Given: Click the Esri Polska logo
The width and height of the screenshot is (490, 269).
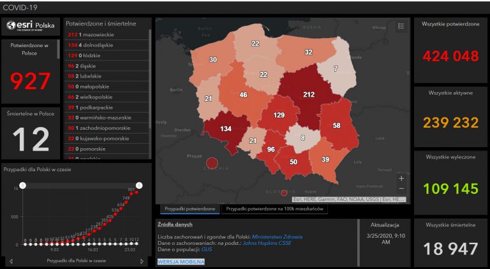Looking at the screenshot, I should (x=31, y=26).
